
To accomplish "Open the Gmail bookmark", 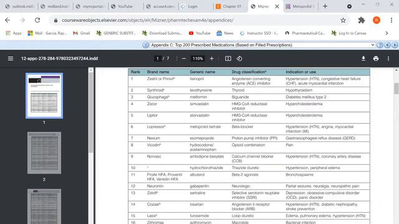I will point(82,33).
